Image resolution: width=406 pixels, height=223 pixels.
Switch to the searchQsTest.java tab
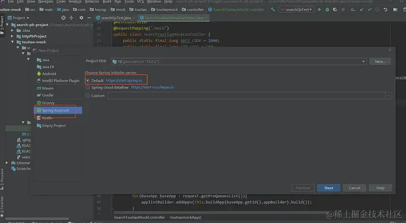116,18
